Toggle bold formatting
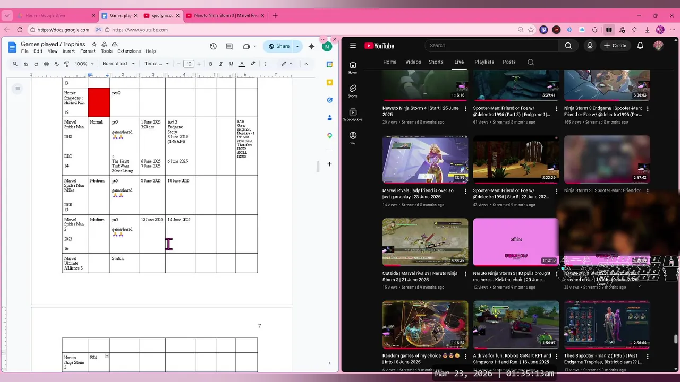 tap(210, 64)
